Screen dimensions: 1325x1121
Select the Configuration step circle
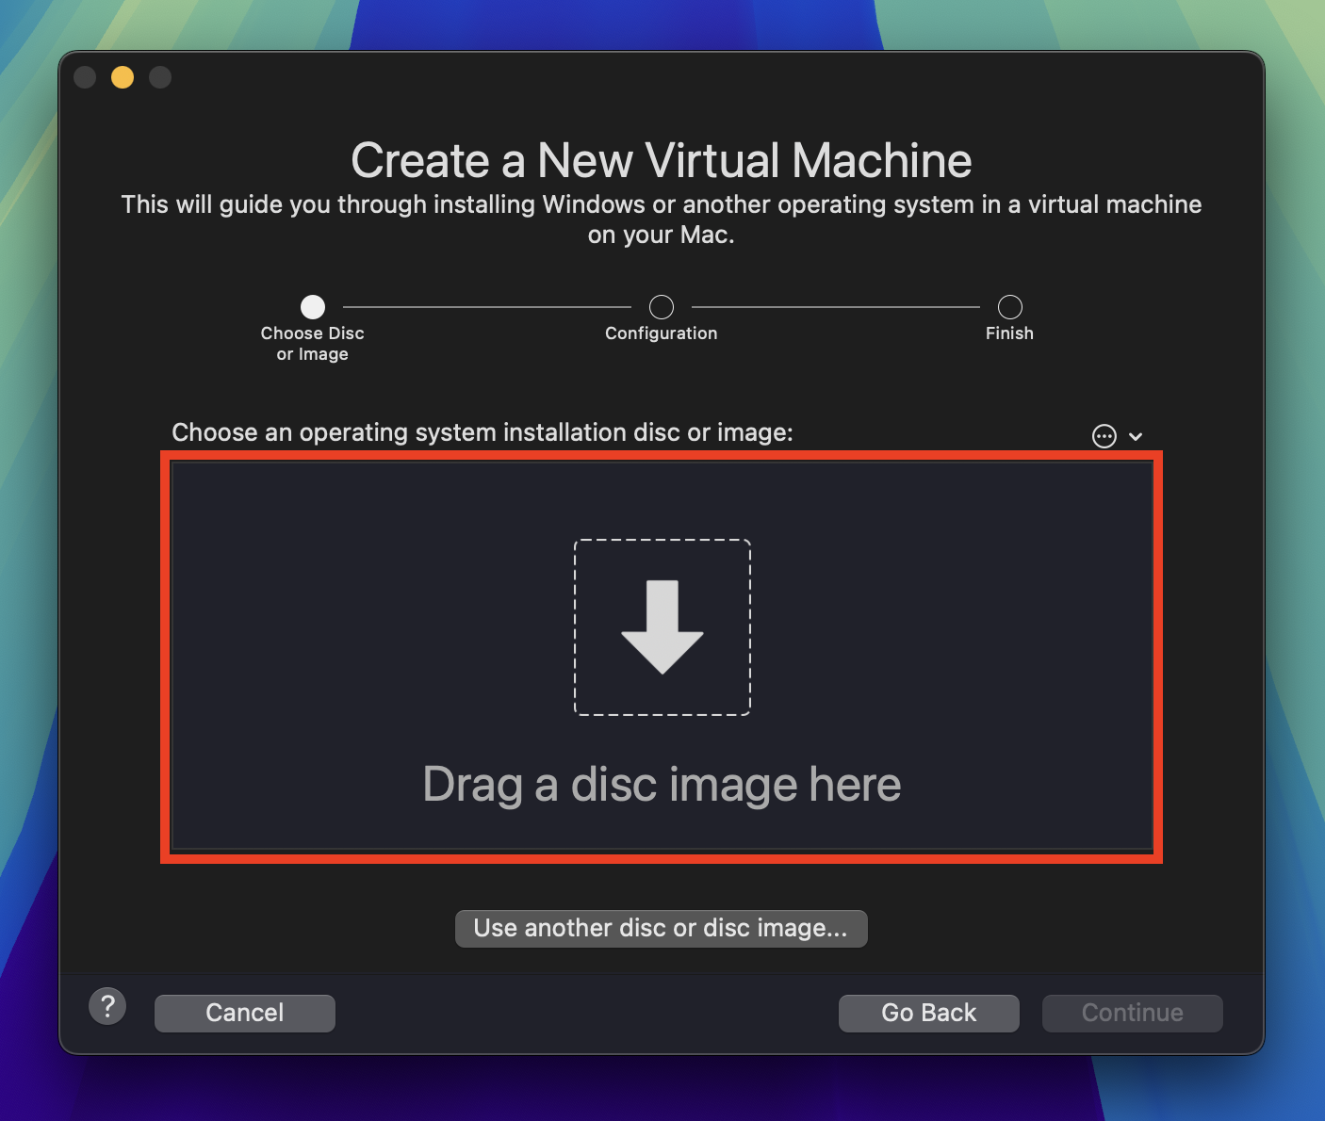(661, 304)
